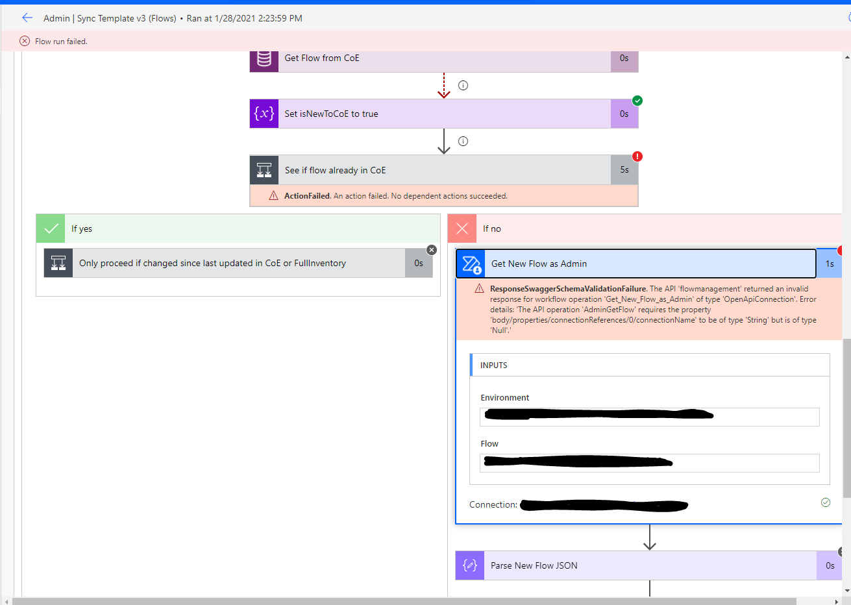Viewport: 851px width, 605px height.
Task: Dismiss the Only proceed action via its X button
Action: pyautogui.click(x=431, y=249)
